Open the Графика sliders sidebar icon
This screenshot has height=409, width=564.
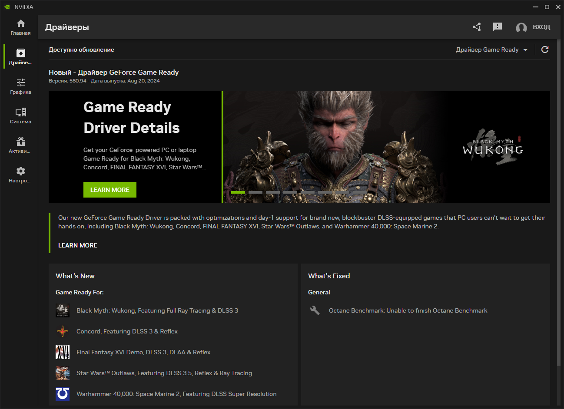(20, 86)
